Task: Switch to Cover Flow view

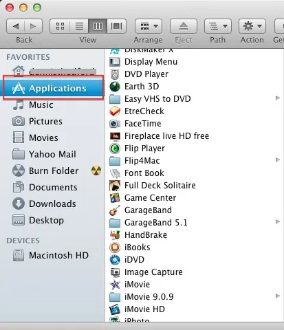Action: point(117,26)
